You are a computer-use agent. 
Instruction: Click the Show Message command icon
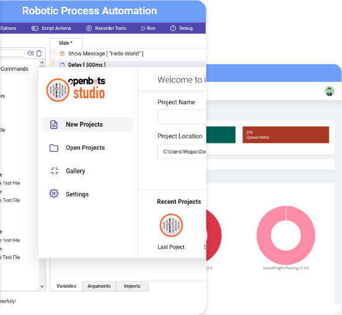click(x=63, y=53)
